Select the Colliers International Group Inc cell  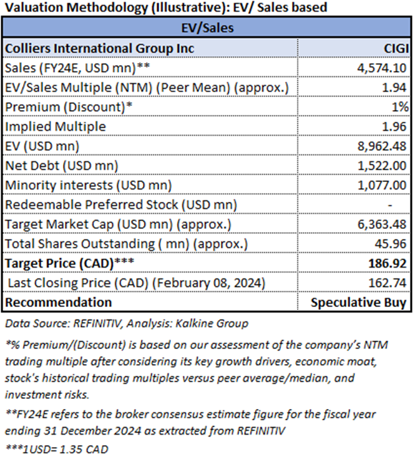[x=100, y=48]
